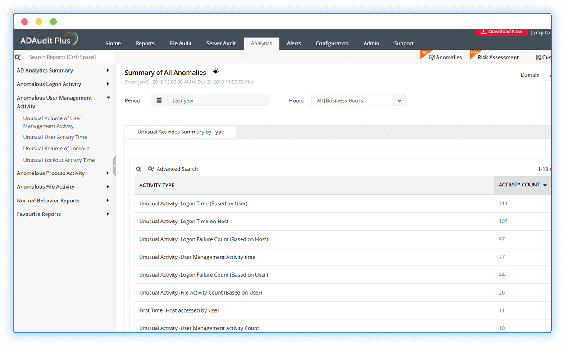The image size is (565, 345).
Task: Select row First Time -Host accessed by User
Action: click(342, 310)
